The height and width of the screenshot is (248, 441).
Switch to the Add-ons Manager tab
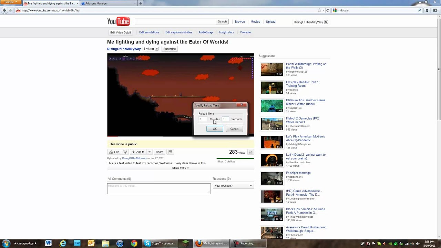(108, 3)
